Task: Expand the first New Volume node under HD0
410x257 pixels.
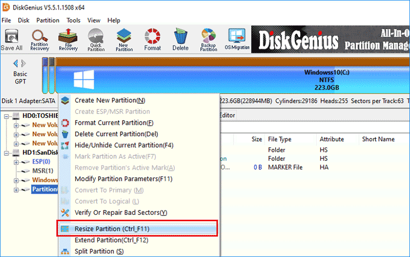Action: [16, 126]
